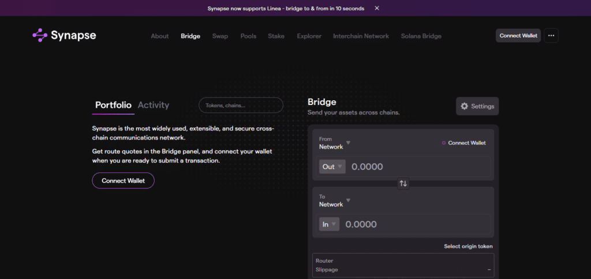Open the About page
Screen dimensions: 591x279
(x=160, y=36)
